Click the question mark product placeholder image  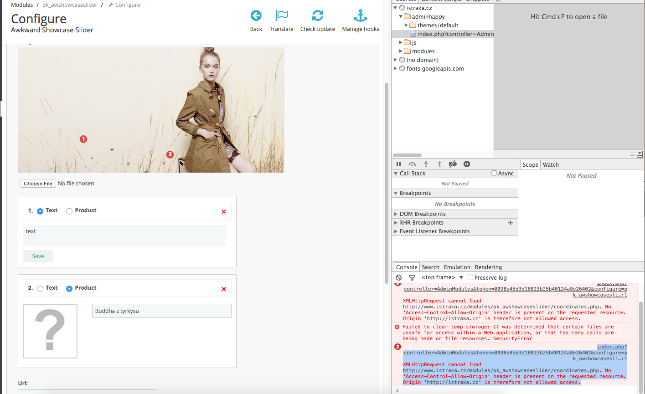(50, 331)
